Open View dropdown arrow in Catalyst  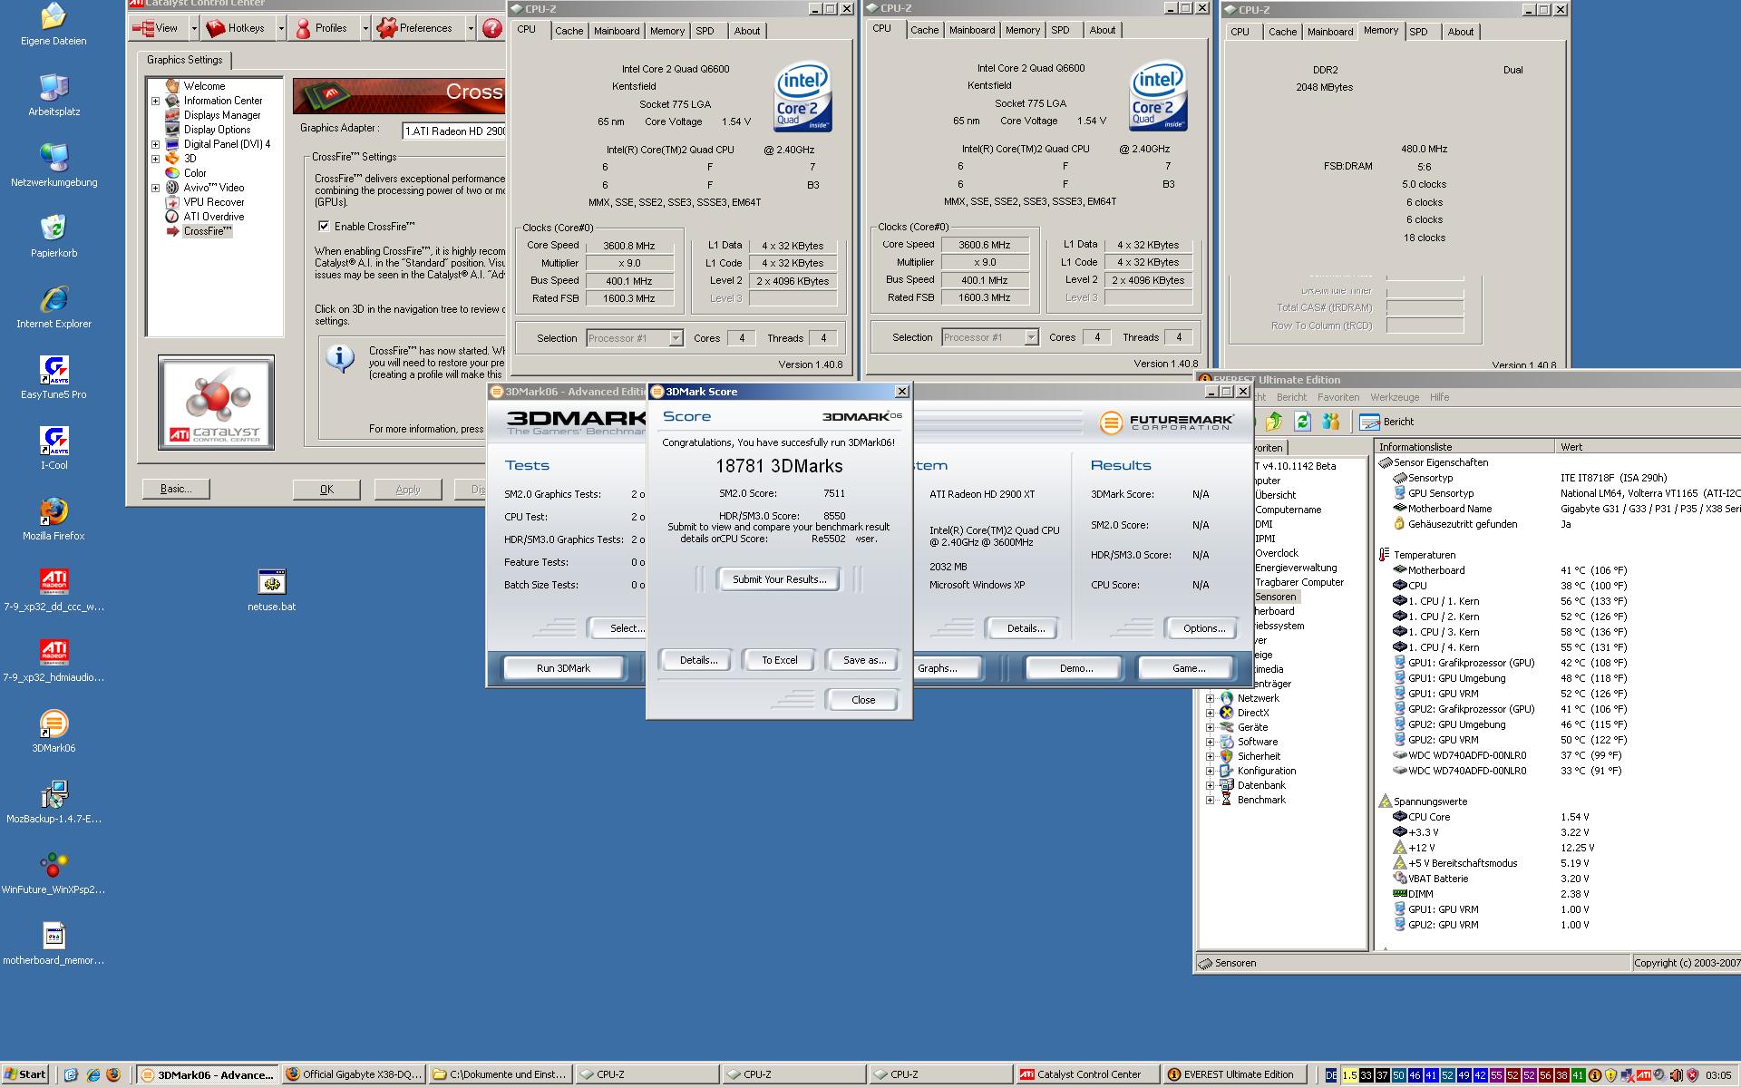(193, 29)
